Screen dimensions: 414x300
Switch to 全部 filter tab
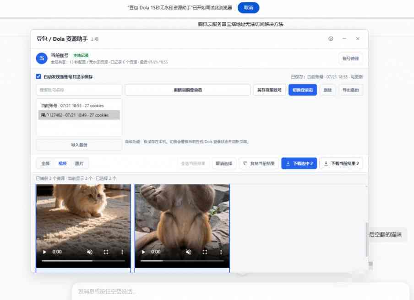coord(45,163)
